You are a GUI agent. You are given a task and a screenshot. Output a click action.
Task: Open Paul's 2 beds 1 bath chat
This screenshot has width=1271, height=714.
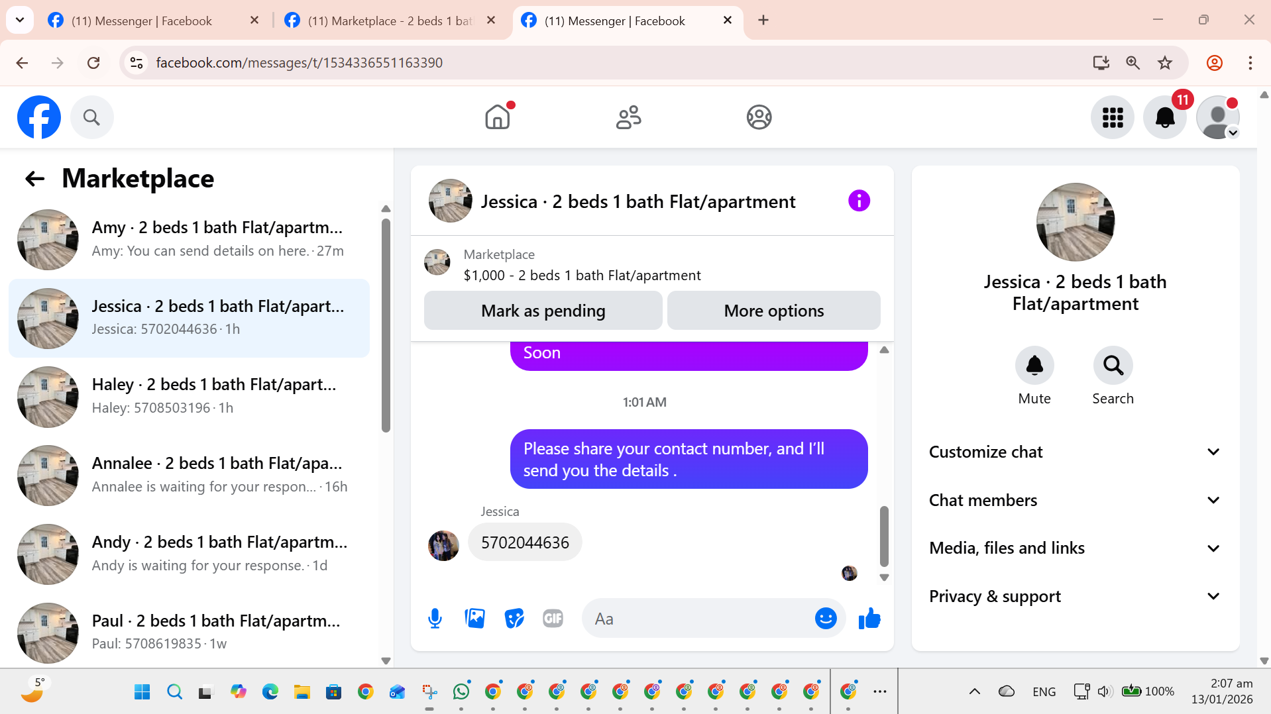click(189, 633)
